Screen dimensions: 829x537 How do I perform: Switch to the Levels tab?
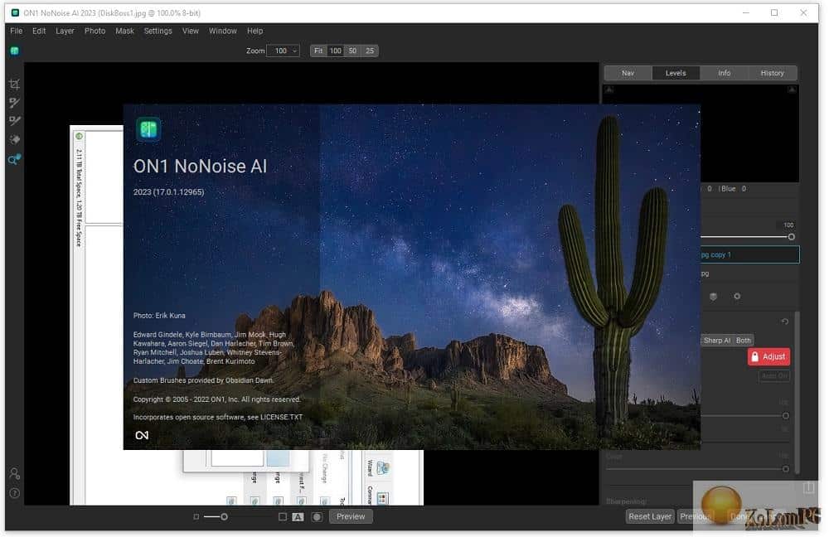(x=676, y=73)
